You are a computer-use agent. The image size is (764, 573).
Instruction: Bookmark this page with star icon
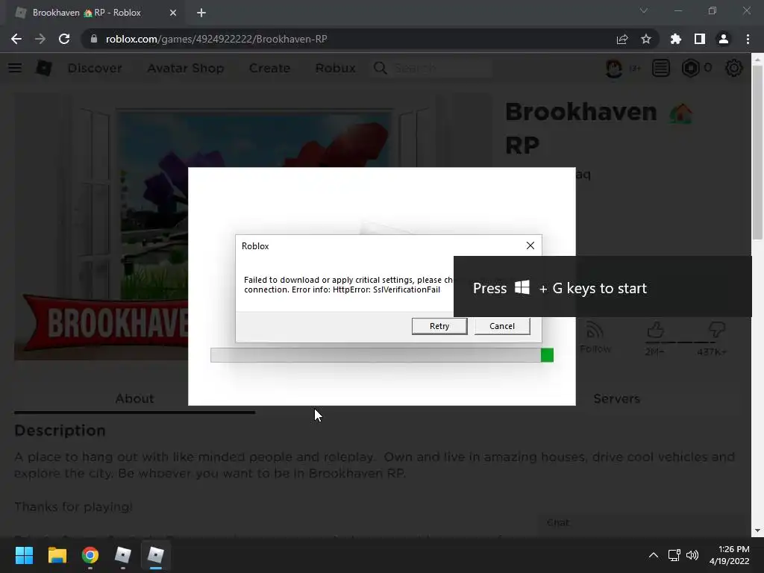pos(646,39)
